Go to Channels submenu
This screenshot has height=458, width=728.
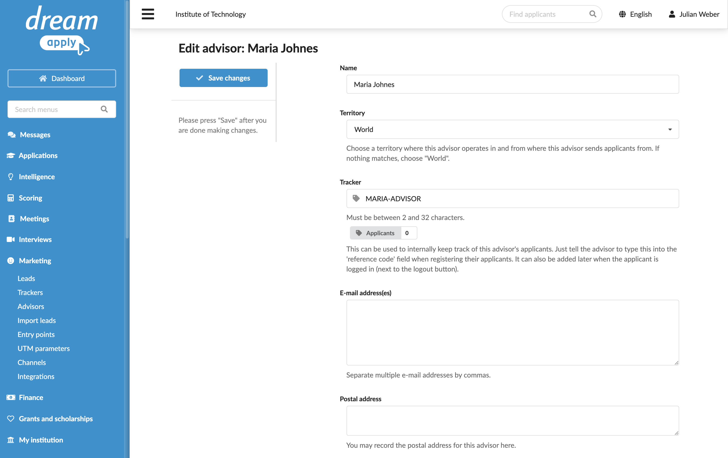tap(32, 362)
